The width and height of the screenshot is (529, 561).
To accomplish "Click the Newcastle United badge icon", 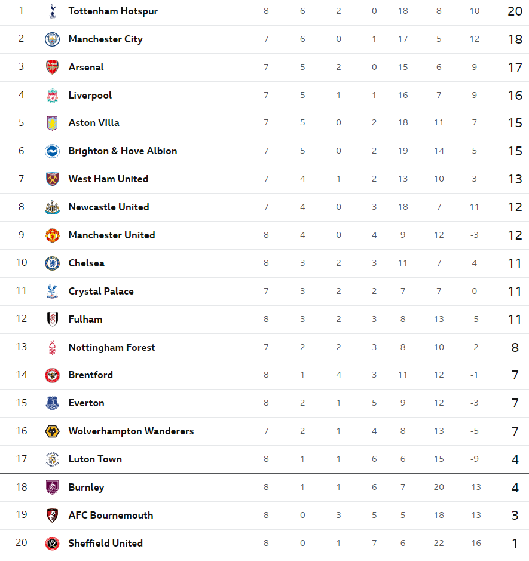I will click(52, 207).
